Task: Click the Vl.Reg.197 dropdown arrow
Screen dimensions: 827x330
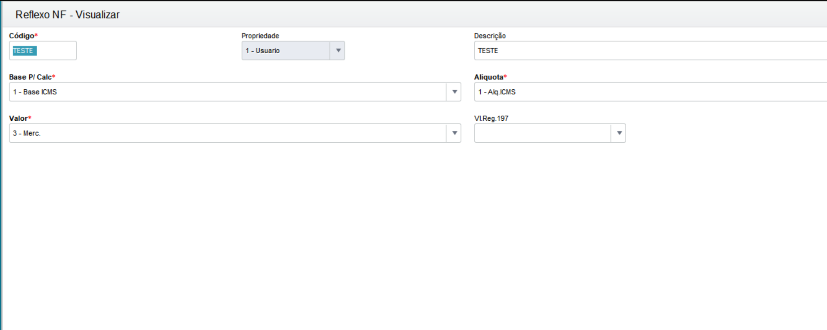Action: (x=619, y=133)
